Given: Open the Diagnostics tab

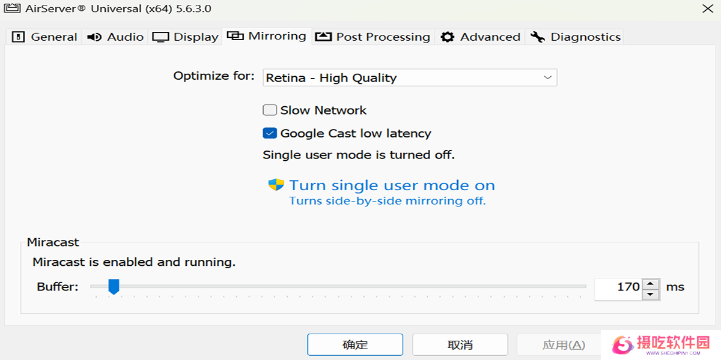Looking at the screenshot, I should point(575,37).
